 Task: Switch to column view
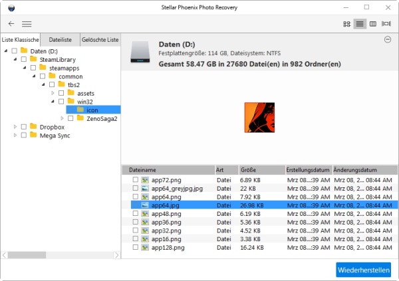point(373,24)
